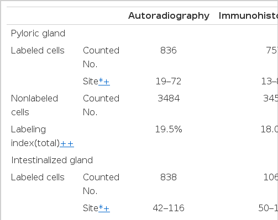
Task: Open the *+ footnote beside Intestinalized gland Site
Action: click(x=104, y=208)
